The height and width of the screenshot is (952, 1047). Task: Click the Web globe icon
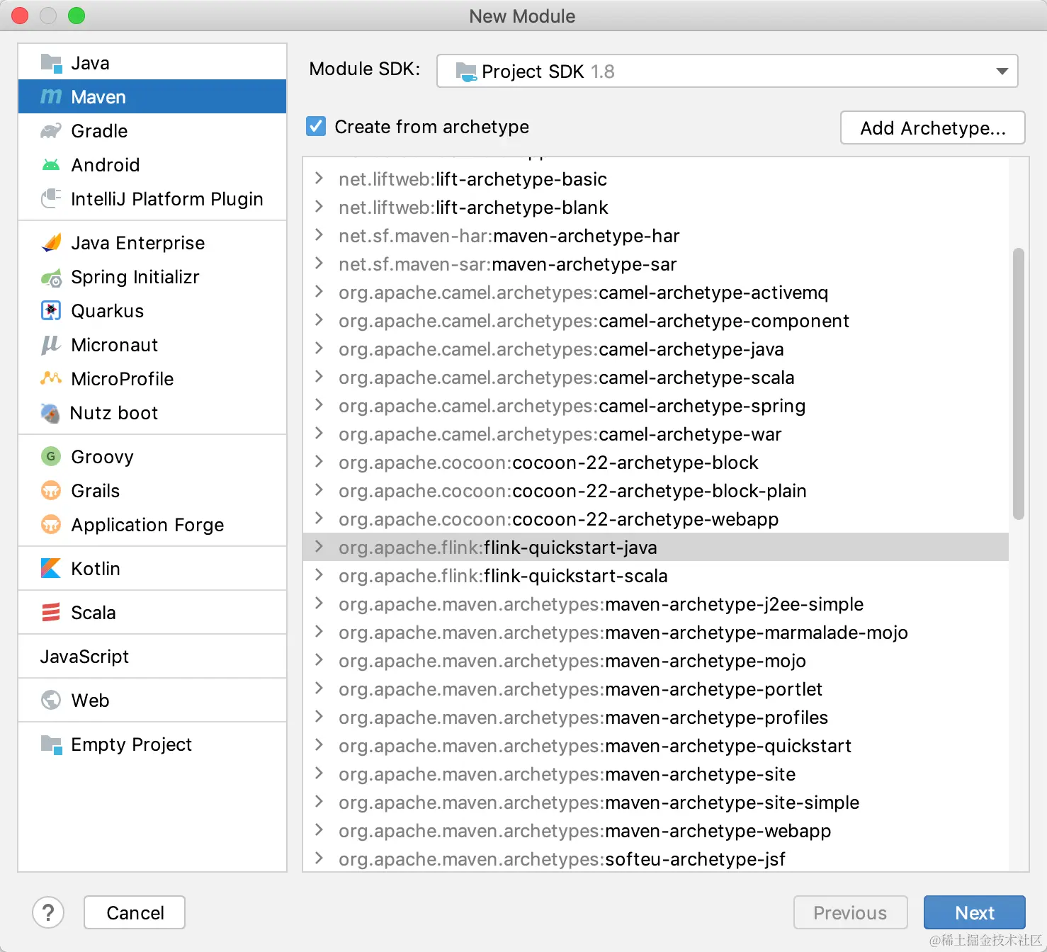tap(51, 700)
